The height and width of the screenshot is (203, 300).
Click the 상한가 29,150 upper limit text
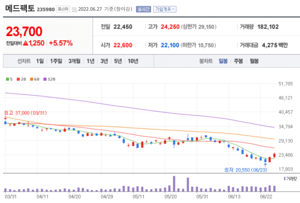(199, 27)
